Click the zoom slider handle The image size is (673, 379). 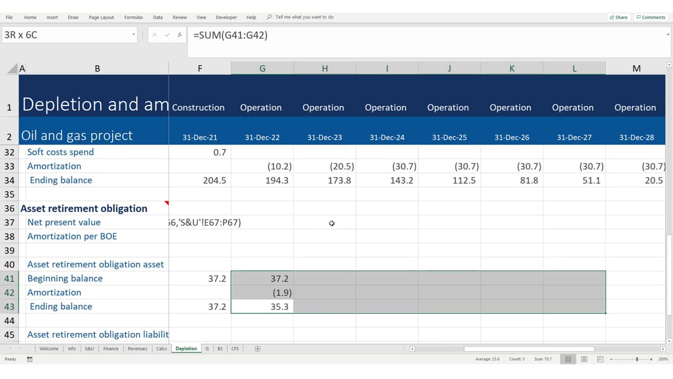pyautogui.click(x=637, y=359)
